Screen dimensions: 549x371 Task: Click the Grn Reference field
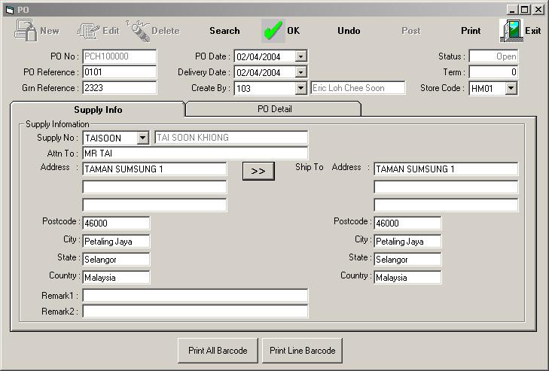(120, 88)
